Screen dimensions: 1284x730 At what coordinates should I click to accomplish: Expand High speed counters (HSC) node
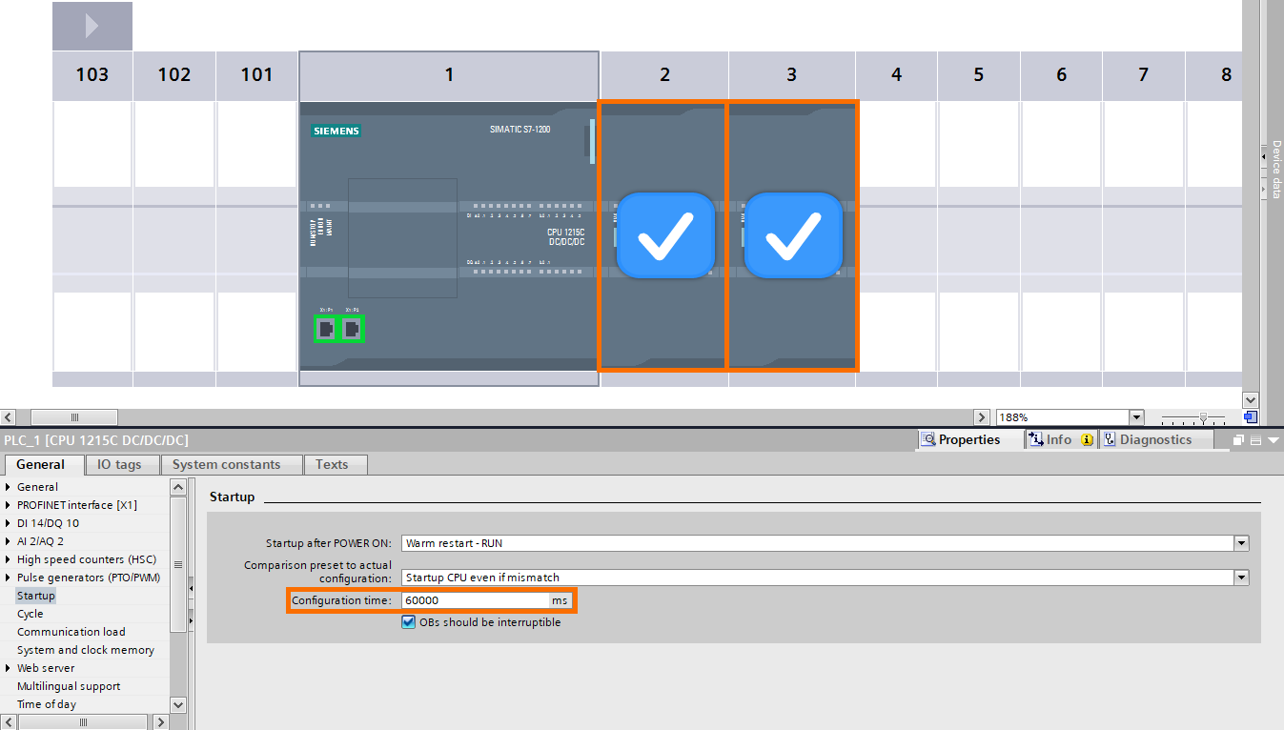9,559
